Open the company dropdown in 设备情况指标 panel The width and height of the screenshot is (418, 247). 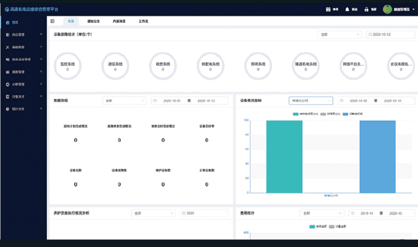coord(311,101)
